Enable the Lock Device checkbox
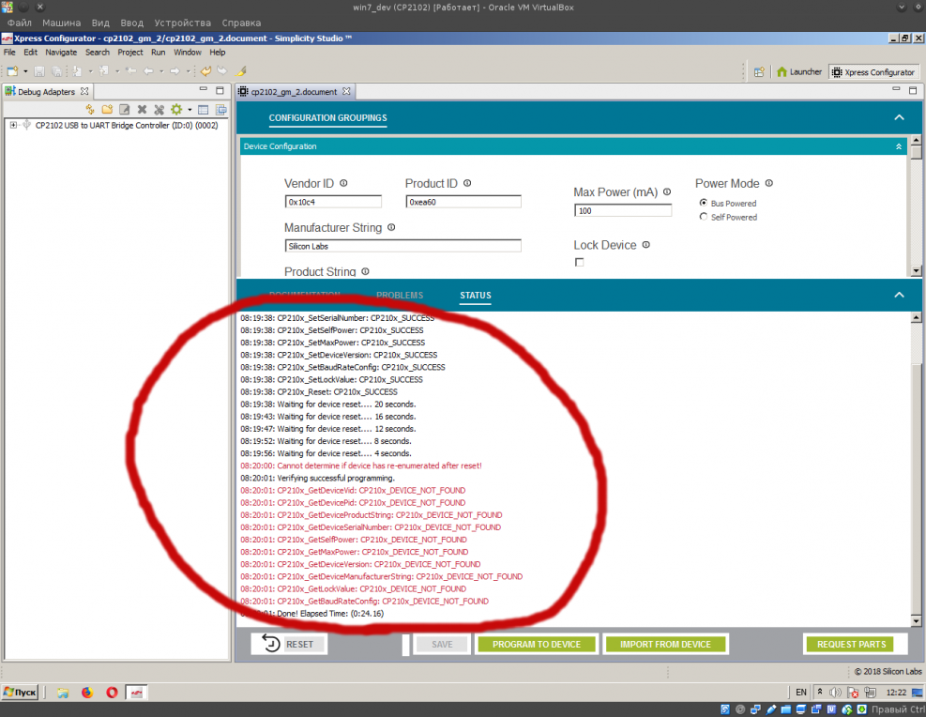926x717 pixels. [x=579, y=263]
